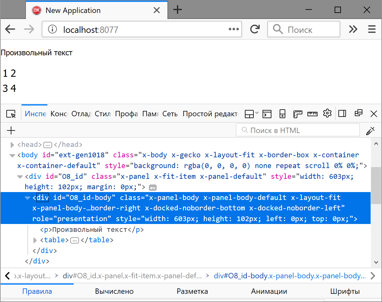Switch to the Сеть tab

coord(170,114)
